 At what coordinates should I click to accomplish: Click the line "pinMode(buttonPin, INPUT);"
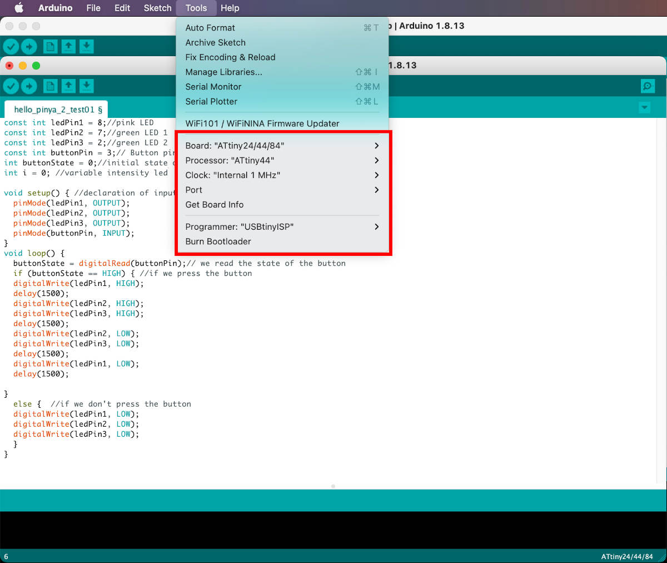coord(73,233)
